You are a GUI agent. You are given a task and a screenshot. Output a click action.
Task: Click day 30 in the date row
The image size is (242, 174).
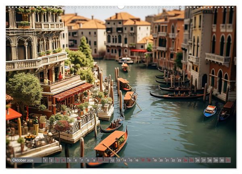222,160
